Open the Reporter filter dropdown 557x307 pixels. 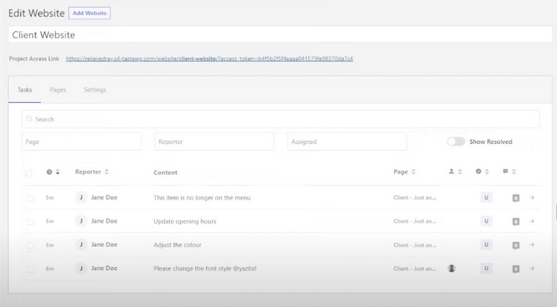214,141
